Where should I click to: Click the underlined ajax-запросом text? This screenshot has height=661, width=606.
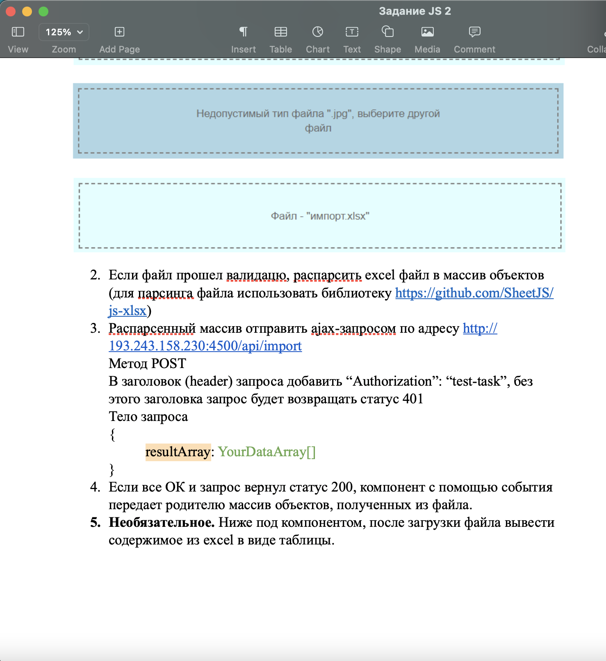[x=353, y=328]
